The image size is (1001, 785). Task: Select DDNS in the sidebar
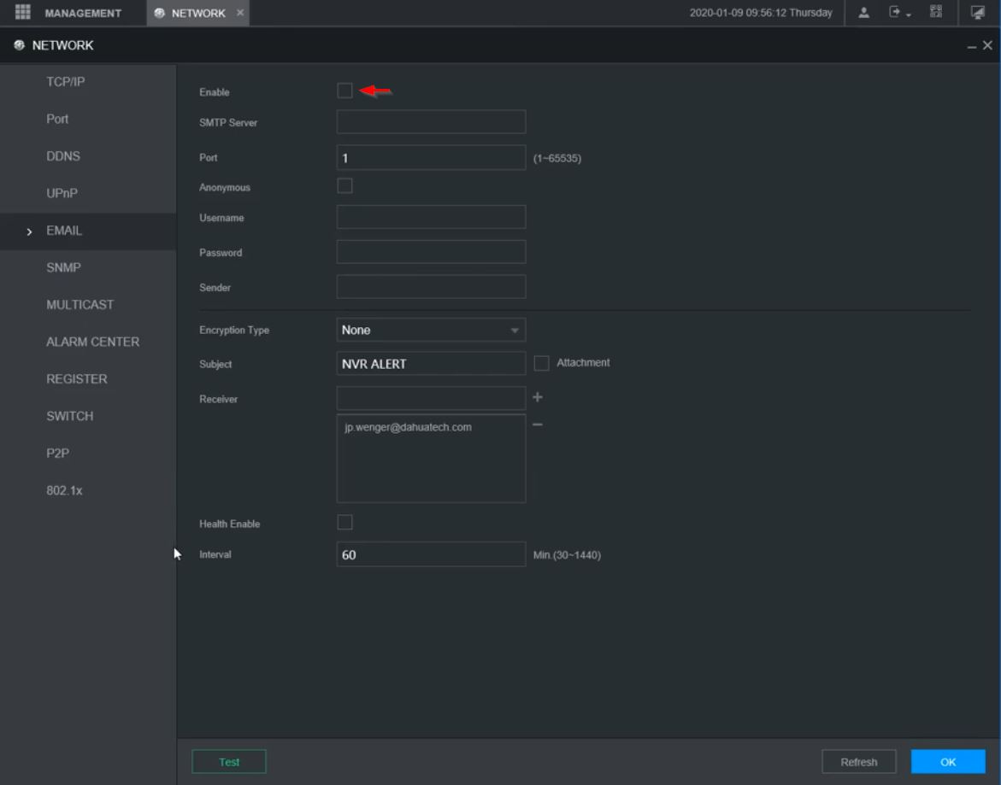coord(63,156)
